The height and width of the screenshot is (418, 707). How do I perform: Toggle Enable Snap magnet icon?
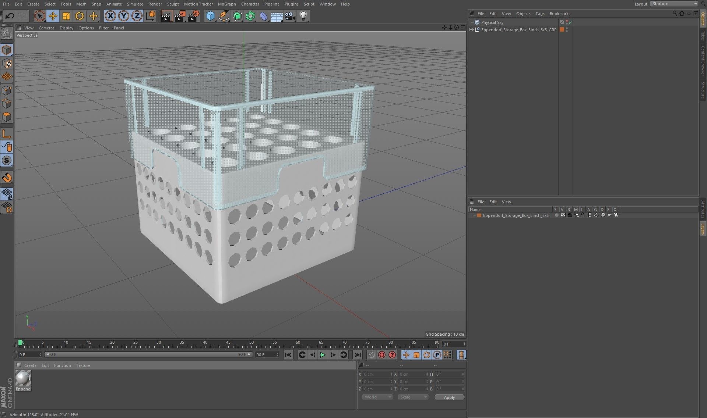point(7,178)
